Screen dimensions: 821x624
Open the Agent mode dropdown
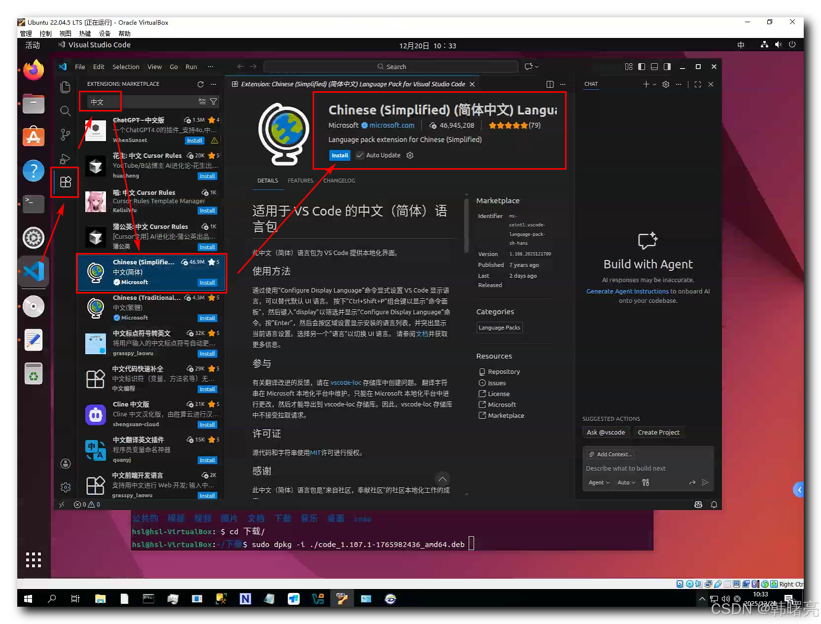click(598, 482)
